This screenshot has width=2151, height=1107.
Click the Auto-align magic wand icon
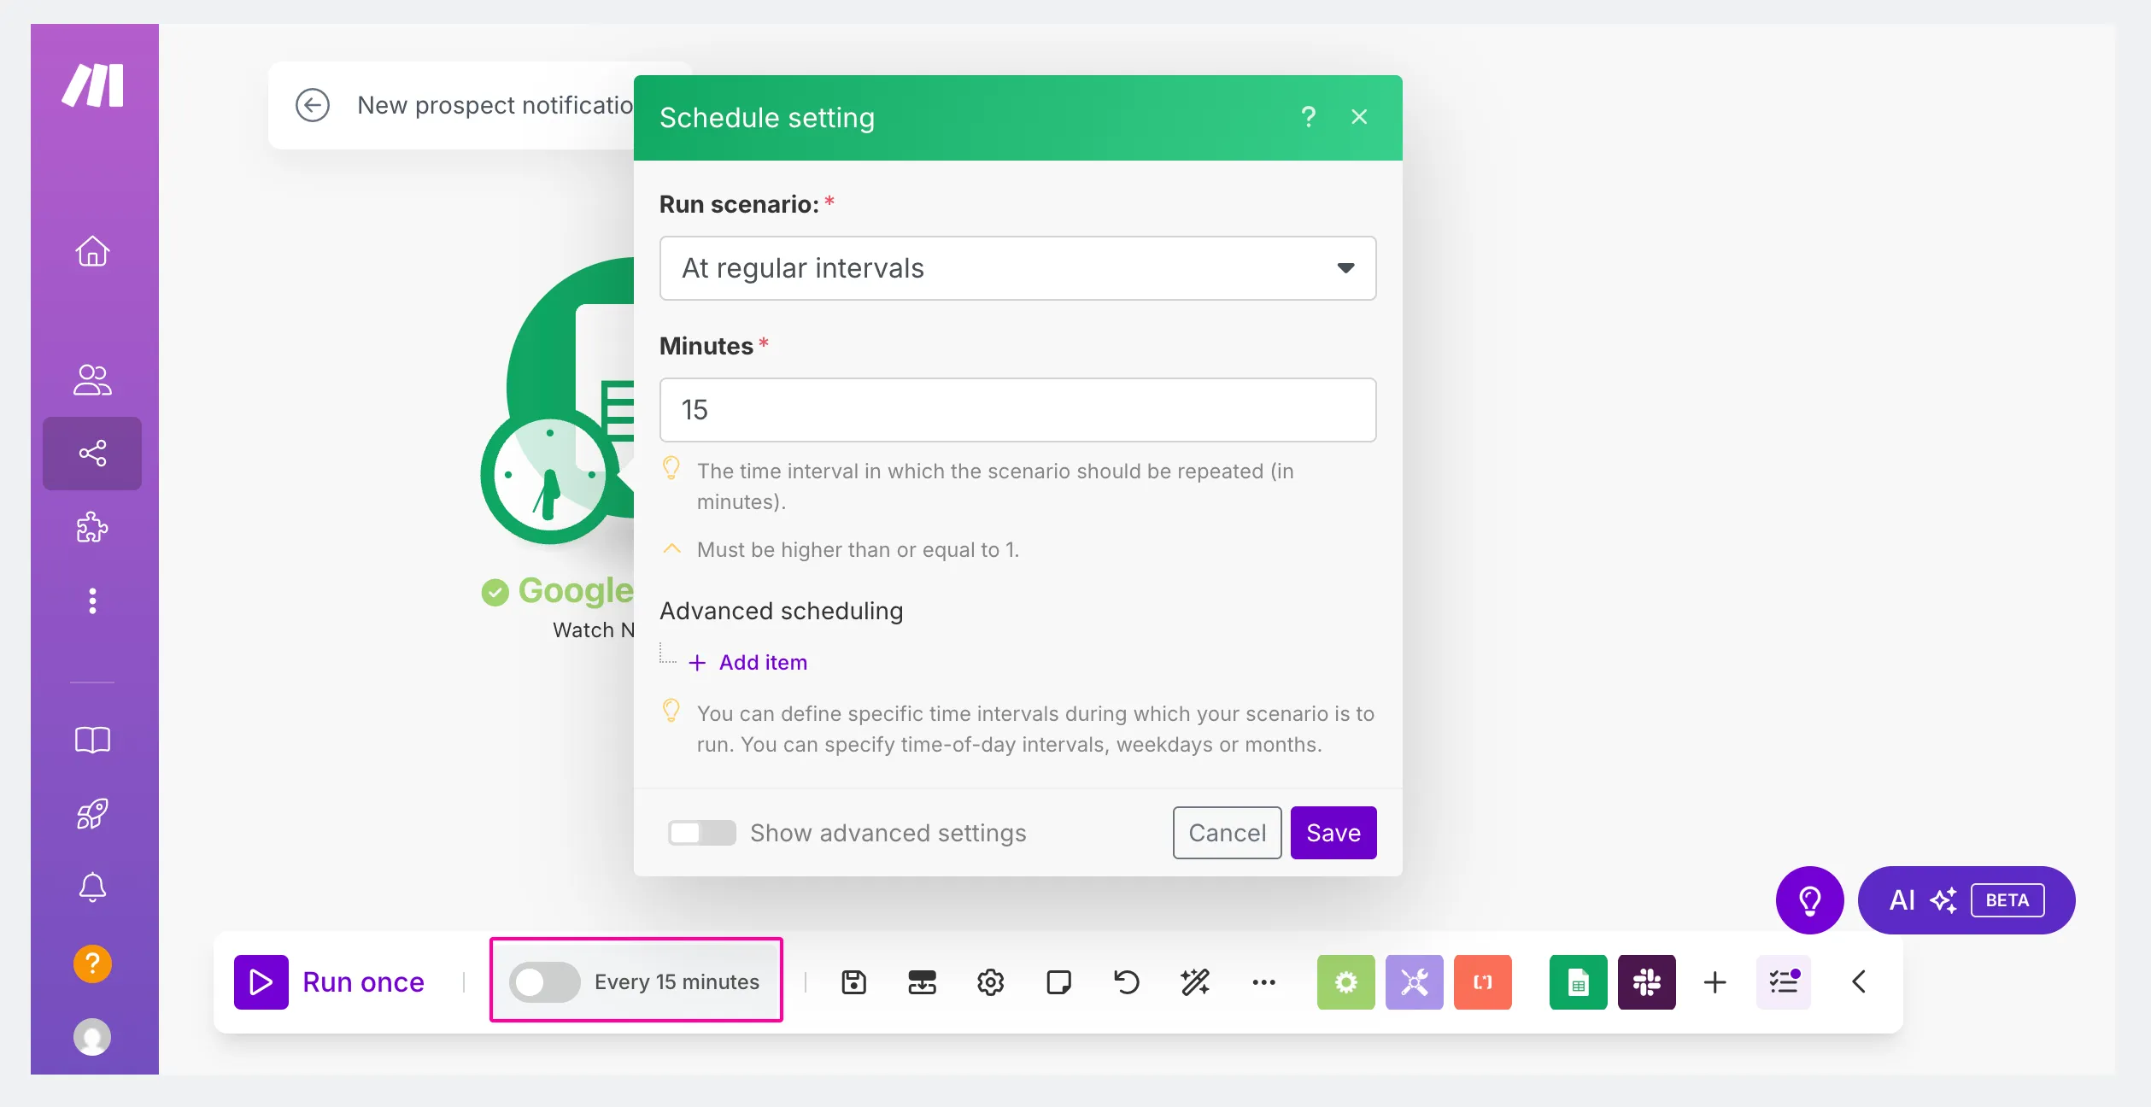[x=1195, y=982]
